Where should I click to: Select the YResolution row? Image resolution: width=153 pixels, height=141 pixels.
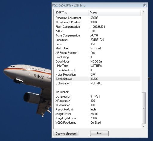coord(98,105)
